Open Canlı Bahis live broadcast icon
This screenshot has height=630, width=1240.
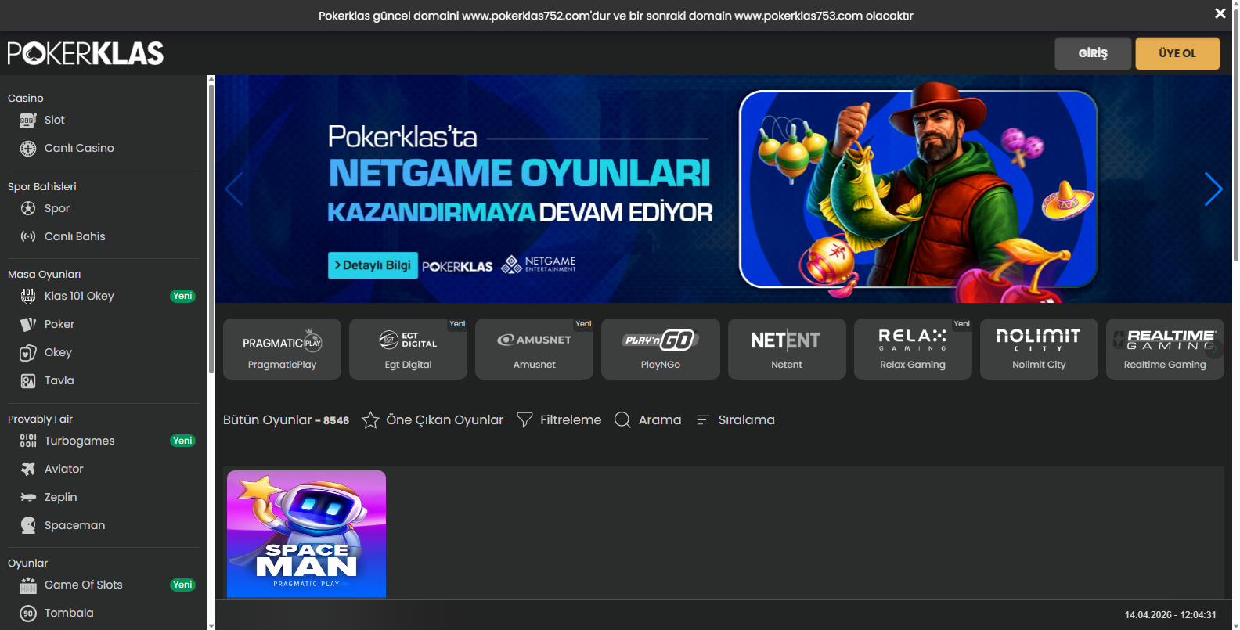click(x=28, y=236)
